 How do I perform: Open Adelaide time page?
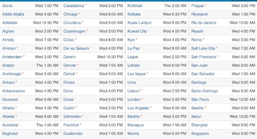(x=10, y=23)
